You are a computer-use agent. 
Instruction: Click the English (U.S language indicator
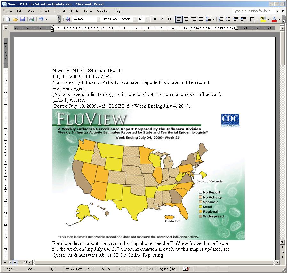pos(167,269)
